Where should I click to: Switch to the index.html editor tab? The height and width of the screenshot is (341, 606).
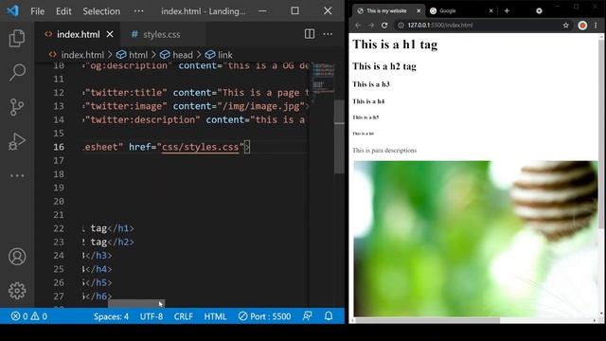pyautogui.click(x=78, y=34)
